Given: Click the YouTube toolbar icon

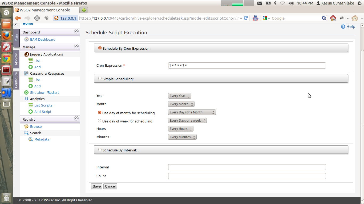Looking at the screenshot, I should [256, 18].
